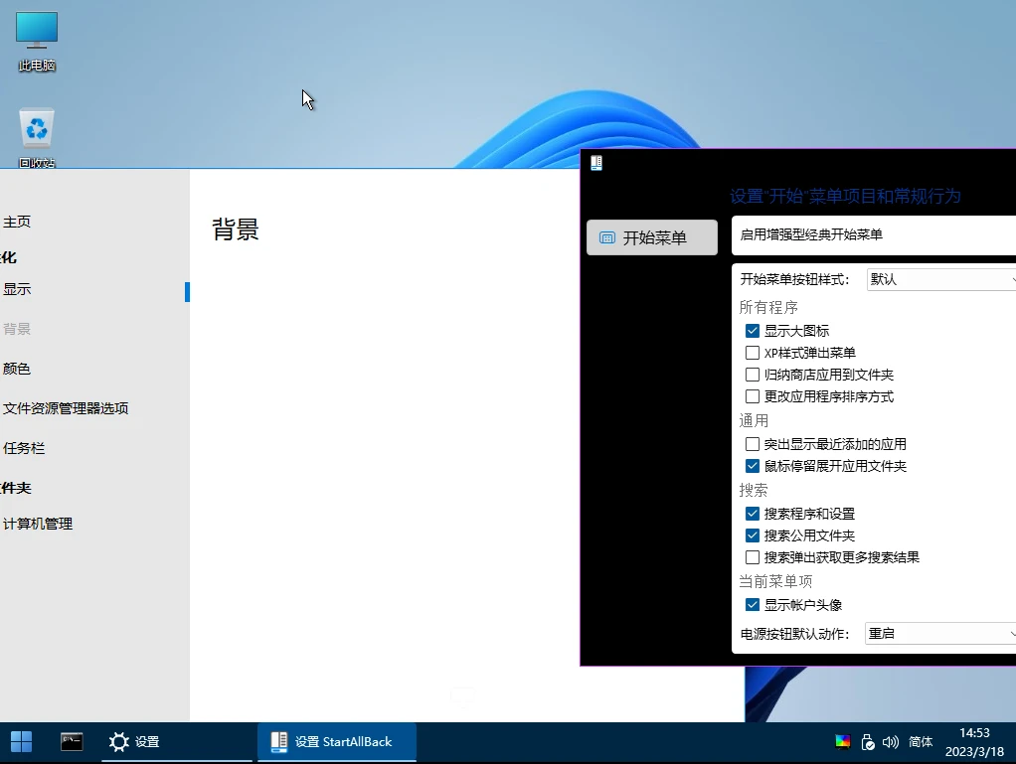
Task: Select 显示 in Settings sidebar
Action: pos(17,289)
